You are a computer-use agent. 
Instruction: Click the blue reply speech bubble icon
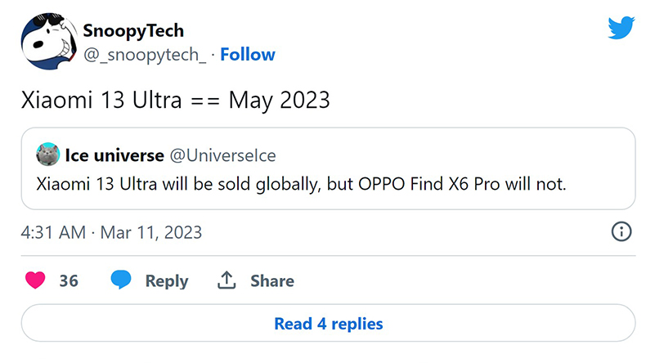click(x=121, y=280)
